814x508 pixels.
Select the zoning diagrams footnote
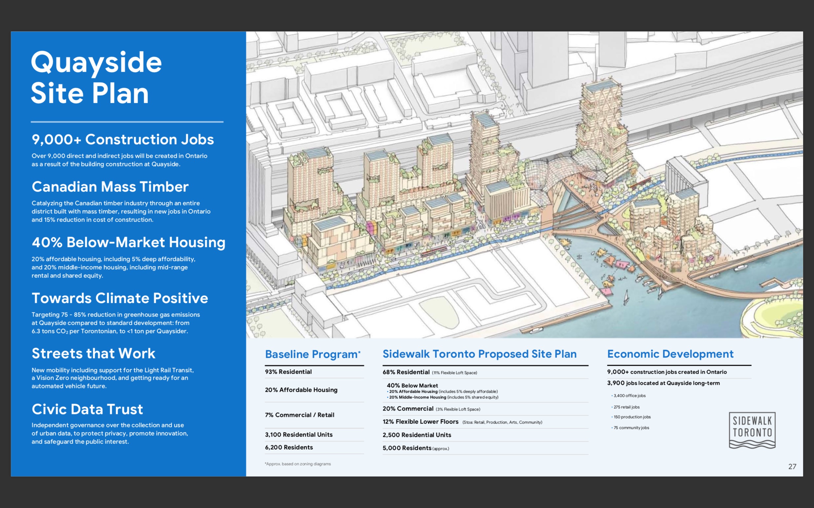[x=298, y=464]
